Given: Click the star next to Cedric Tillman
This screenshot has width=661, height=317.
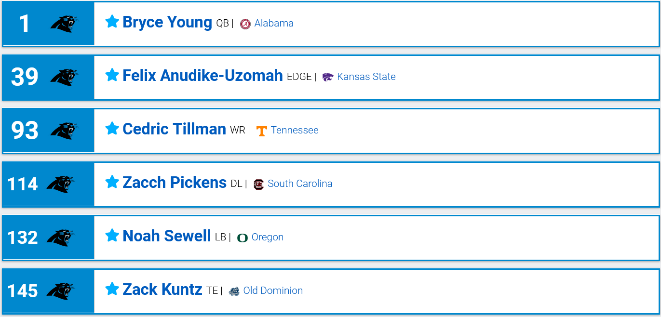Looking at the screenshot, I should (112, 129).
